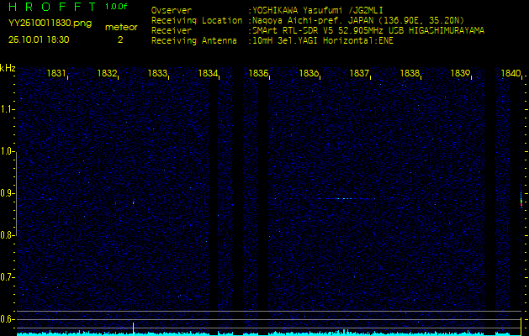Click the date stamp 26.10.01 18:30
529x336 pixels.
(39, 39)
